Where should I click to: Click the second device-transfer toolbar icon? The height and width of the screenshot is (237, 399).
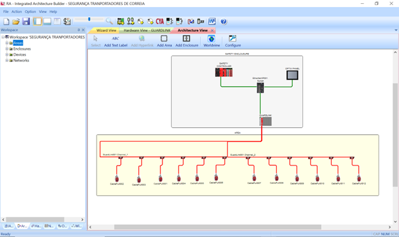click(x=180, y=22)
